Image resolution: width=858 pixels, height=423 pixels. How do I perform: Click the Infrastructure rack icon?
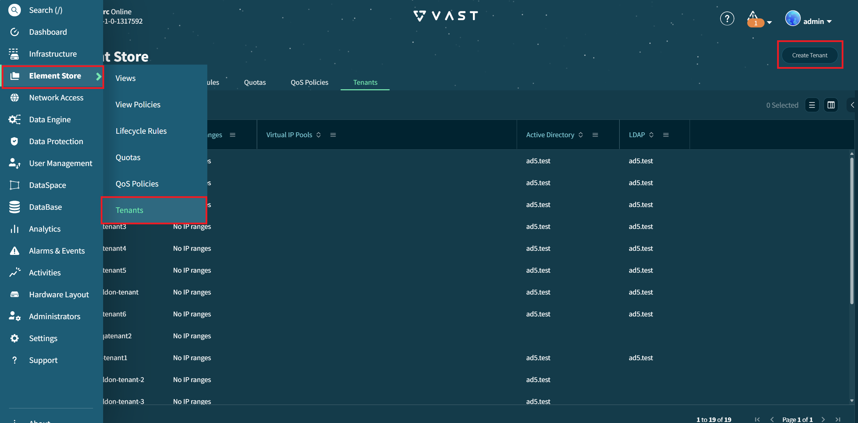(x=14, y=54)
